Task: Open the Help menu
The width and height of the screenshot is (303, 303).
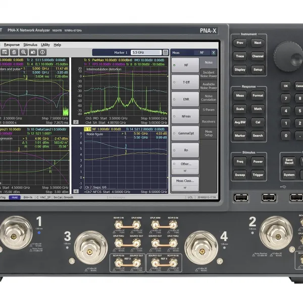Action: [x=58, y=45]
